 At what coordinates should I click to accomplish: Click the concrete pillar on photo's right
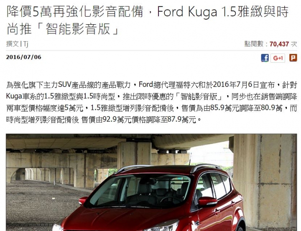tap(265, 181)
